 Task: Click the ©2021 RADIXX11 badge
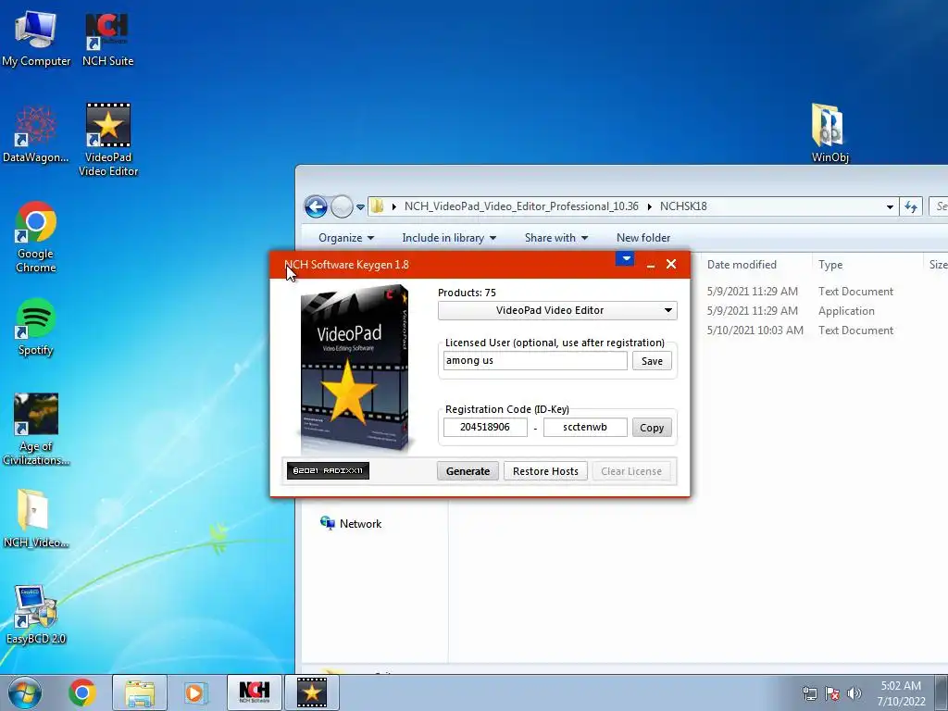(328, 470)
